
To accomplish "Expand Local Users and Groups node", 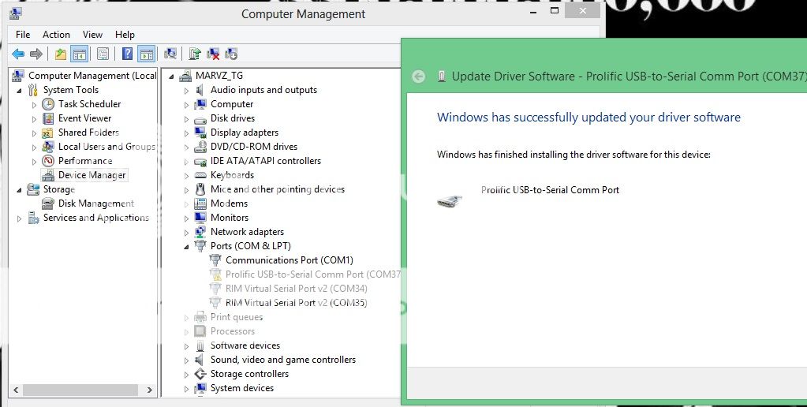I will 34,147.
